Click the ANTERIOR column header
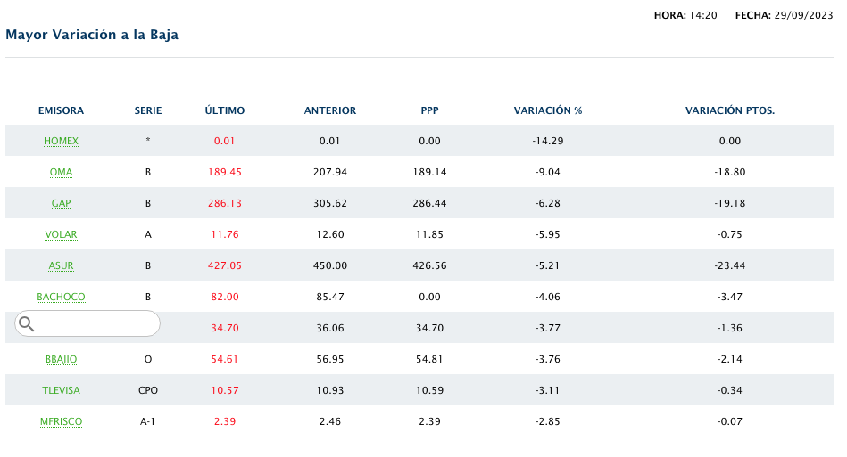847x457 pixels. pyautogui.click(x=329, y=110)
